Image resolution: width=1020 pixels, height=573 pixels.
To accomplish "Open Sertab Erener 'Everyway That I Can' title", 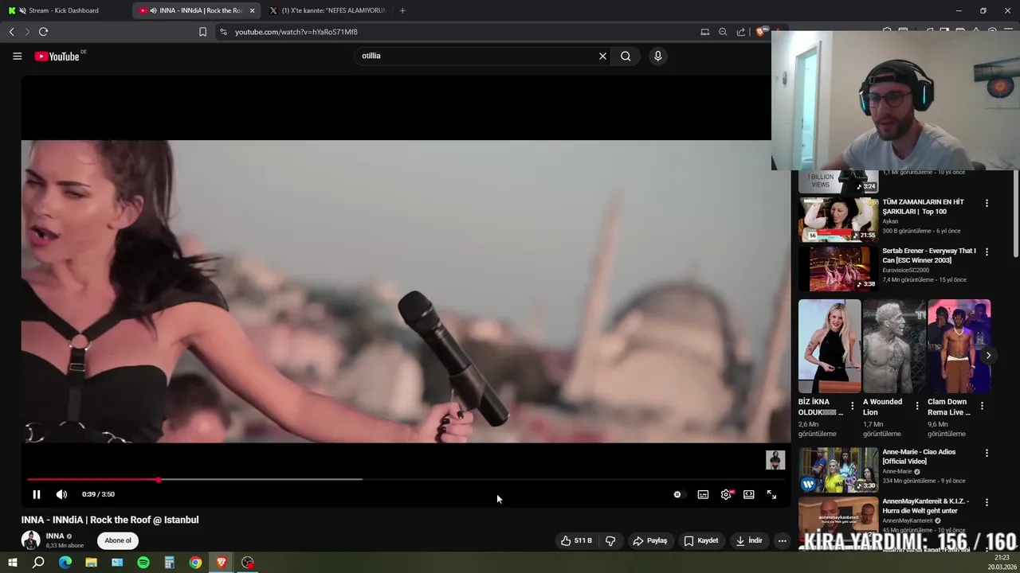I will (x=929, y=255).
